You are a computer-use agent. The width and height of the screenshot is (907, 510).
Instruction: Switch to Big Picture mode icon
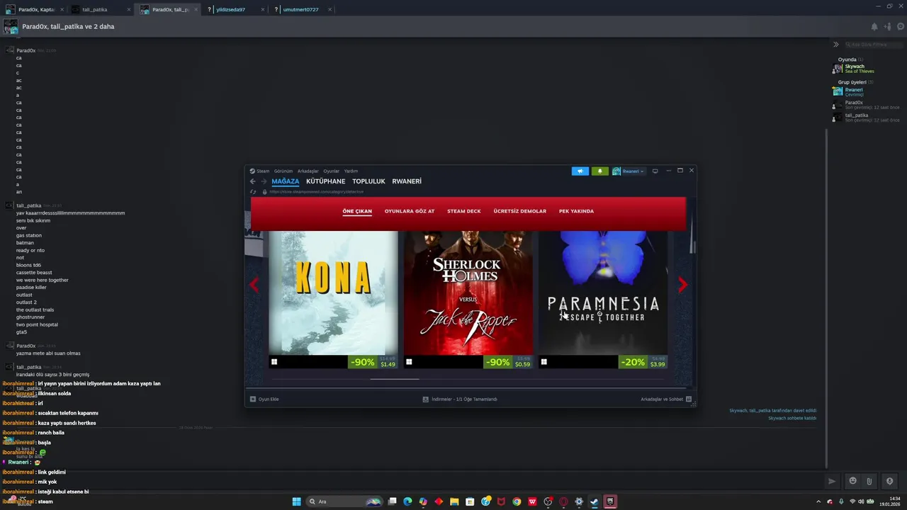click(x=655, y=171)
